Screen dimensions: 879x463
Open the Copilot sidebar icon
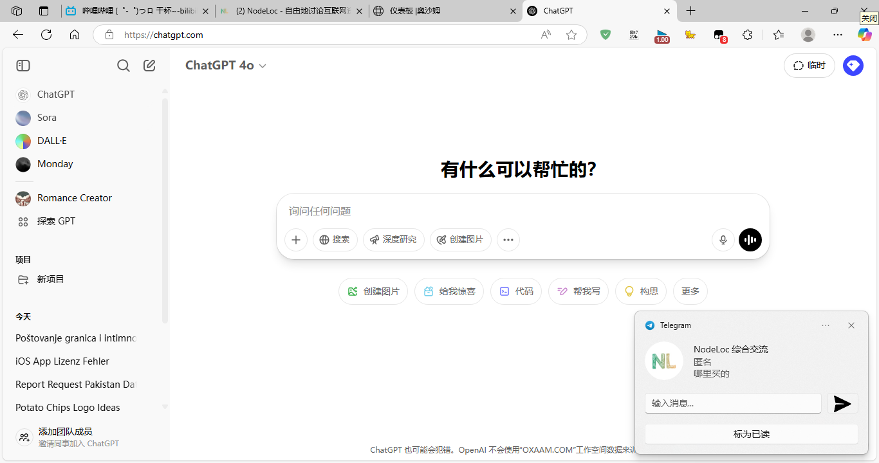coord(865,35)
